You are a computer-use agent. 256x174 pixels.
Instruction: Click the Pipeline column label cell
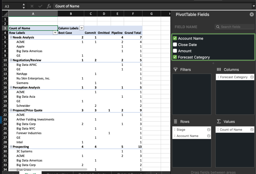(117, 33)
